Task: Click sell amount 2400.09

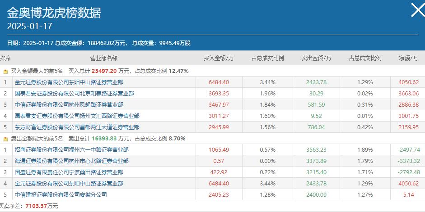Action: (316, 195)
